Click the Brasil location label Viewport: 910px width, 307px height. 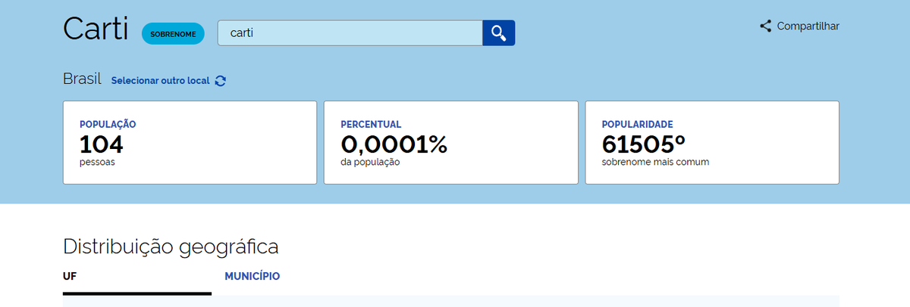[x=83, y=79]
